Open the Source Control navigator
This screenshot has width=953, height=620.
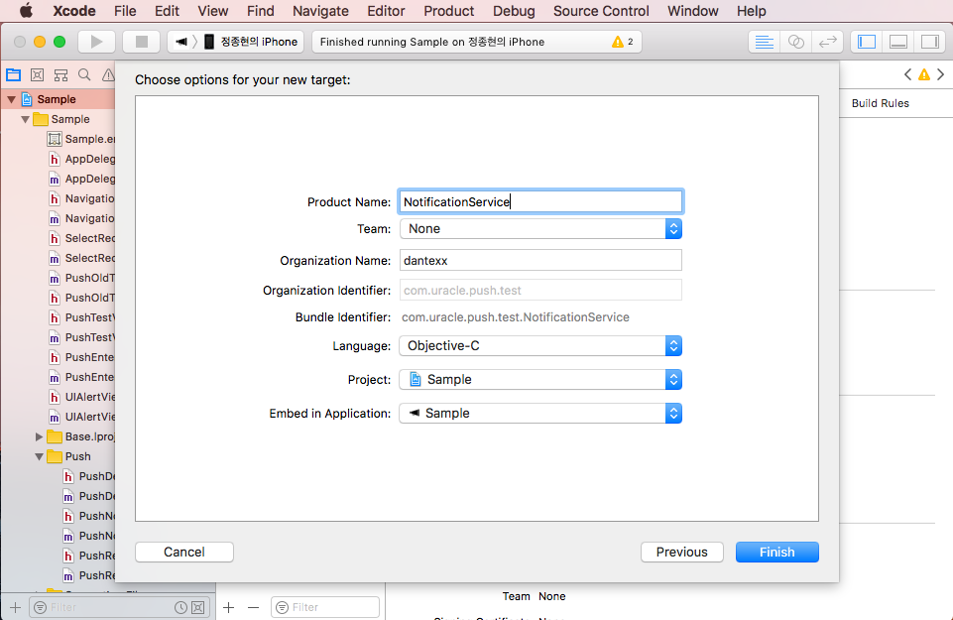pyautogui.click(x=37, y=74)
